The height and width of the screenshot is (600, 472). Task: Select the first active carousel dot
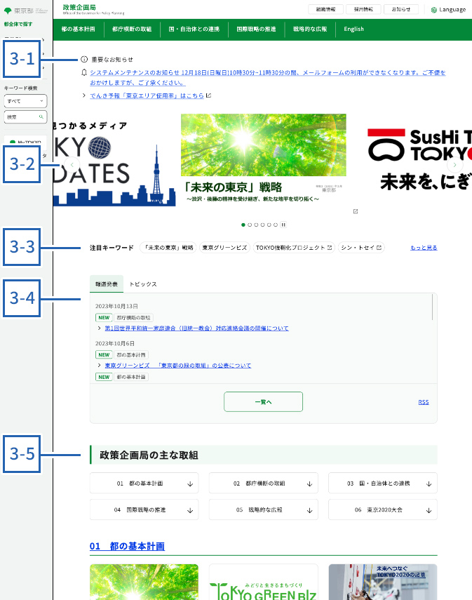243,225
